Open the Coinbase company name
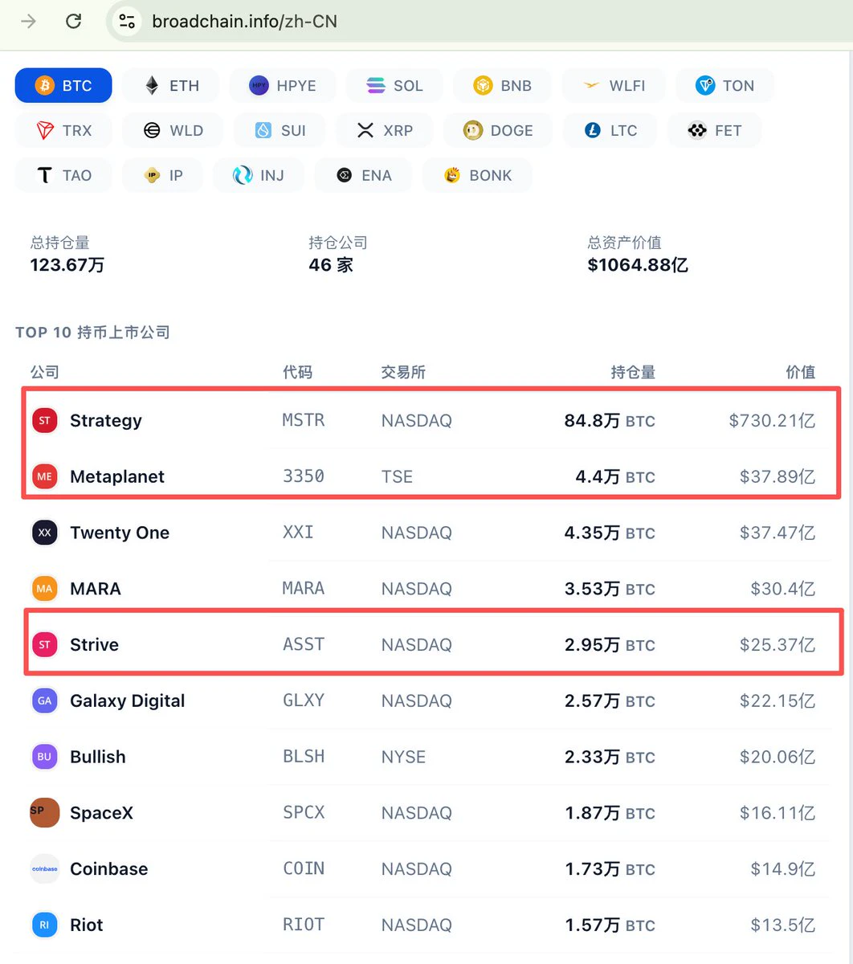The width and height of the screenshot is (853, 964). coord(109,869)
